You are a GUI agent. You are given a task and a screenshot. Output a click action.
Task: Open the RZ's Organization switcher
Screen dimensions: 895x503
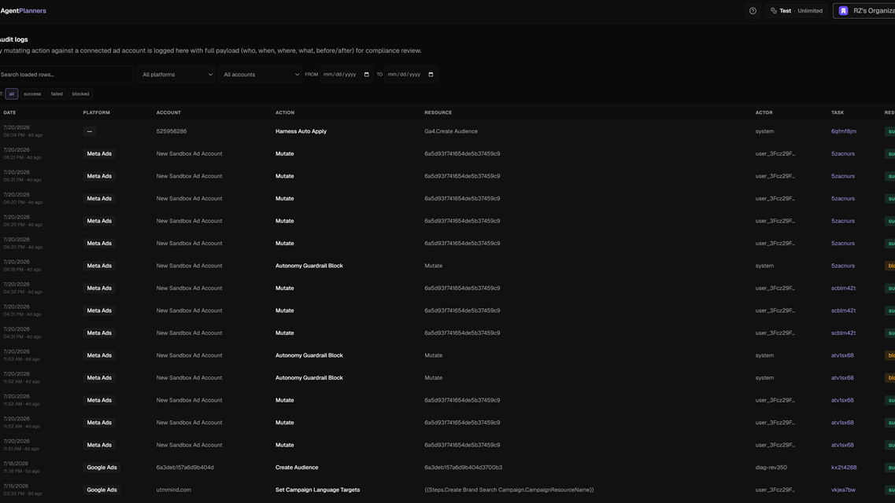(864, 11)
